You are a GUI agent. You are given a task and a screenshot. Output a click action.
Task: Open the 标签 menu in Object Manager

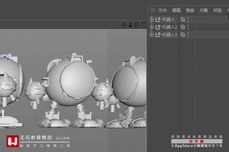pos(218,10)
